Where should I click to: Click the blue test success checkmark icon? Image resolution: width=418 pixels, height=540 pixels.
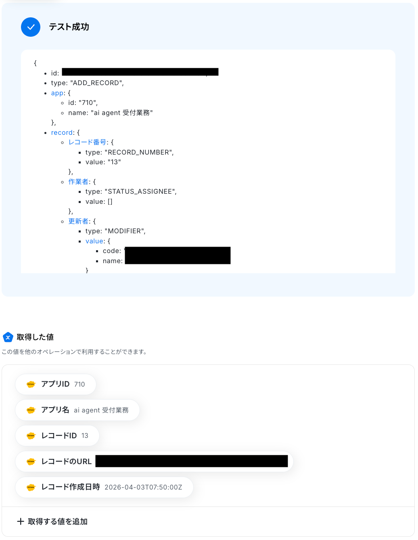point(31,27)
